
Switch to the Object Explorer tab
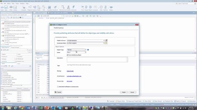5,47
